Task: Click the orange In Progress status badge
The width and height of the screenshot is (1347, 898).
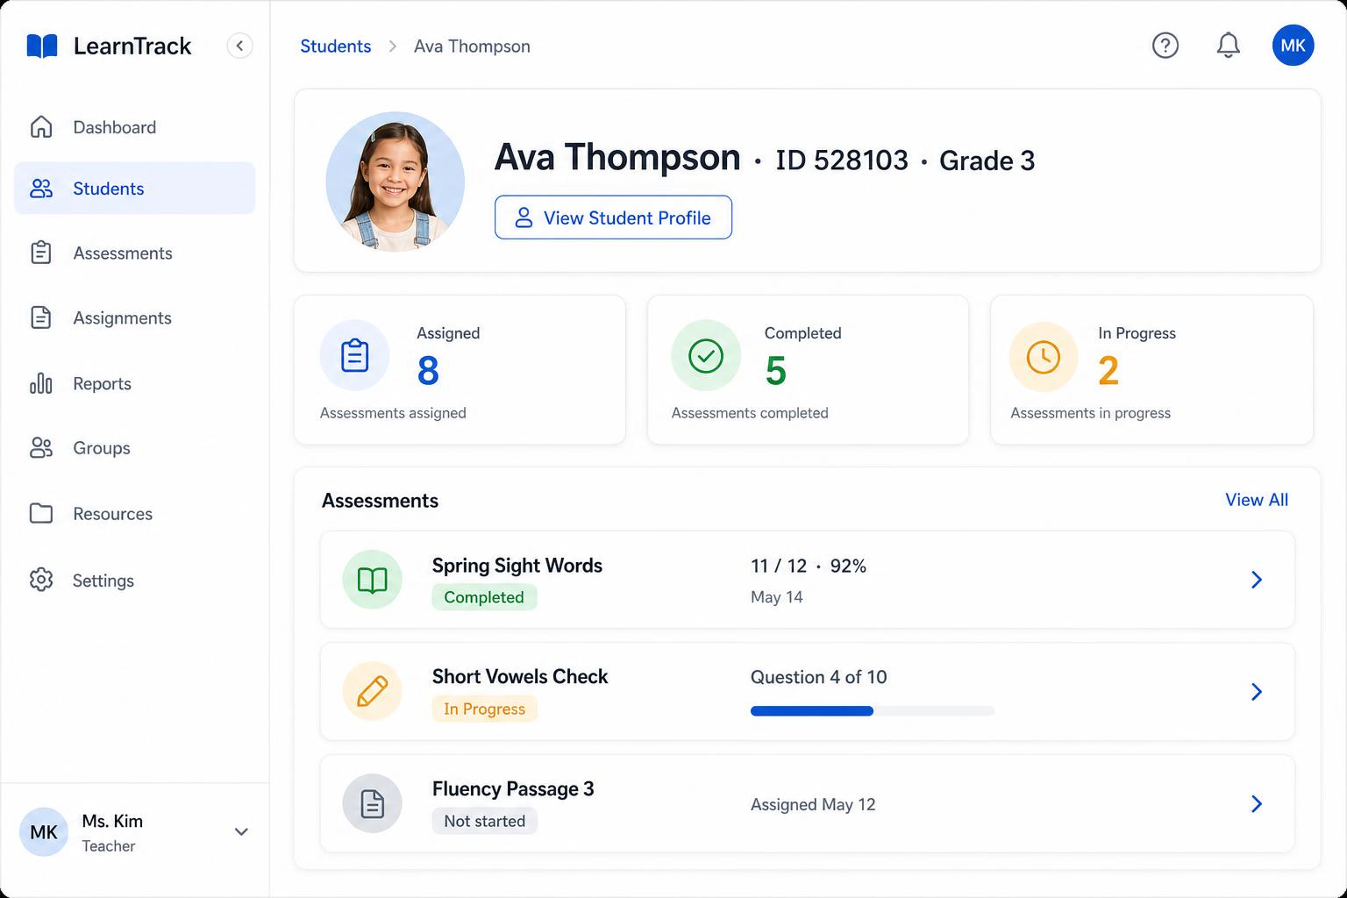Action: coord(484,709)
